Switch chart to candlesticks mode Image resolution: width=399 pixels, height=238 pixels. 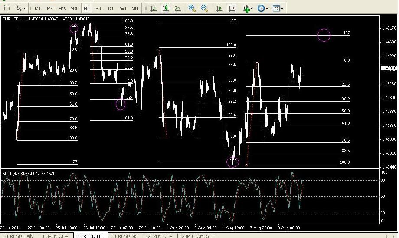click(x=166, y=8)
